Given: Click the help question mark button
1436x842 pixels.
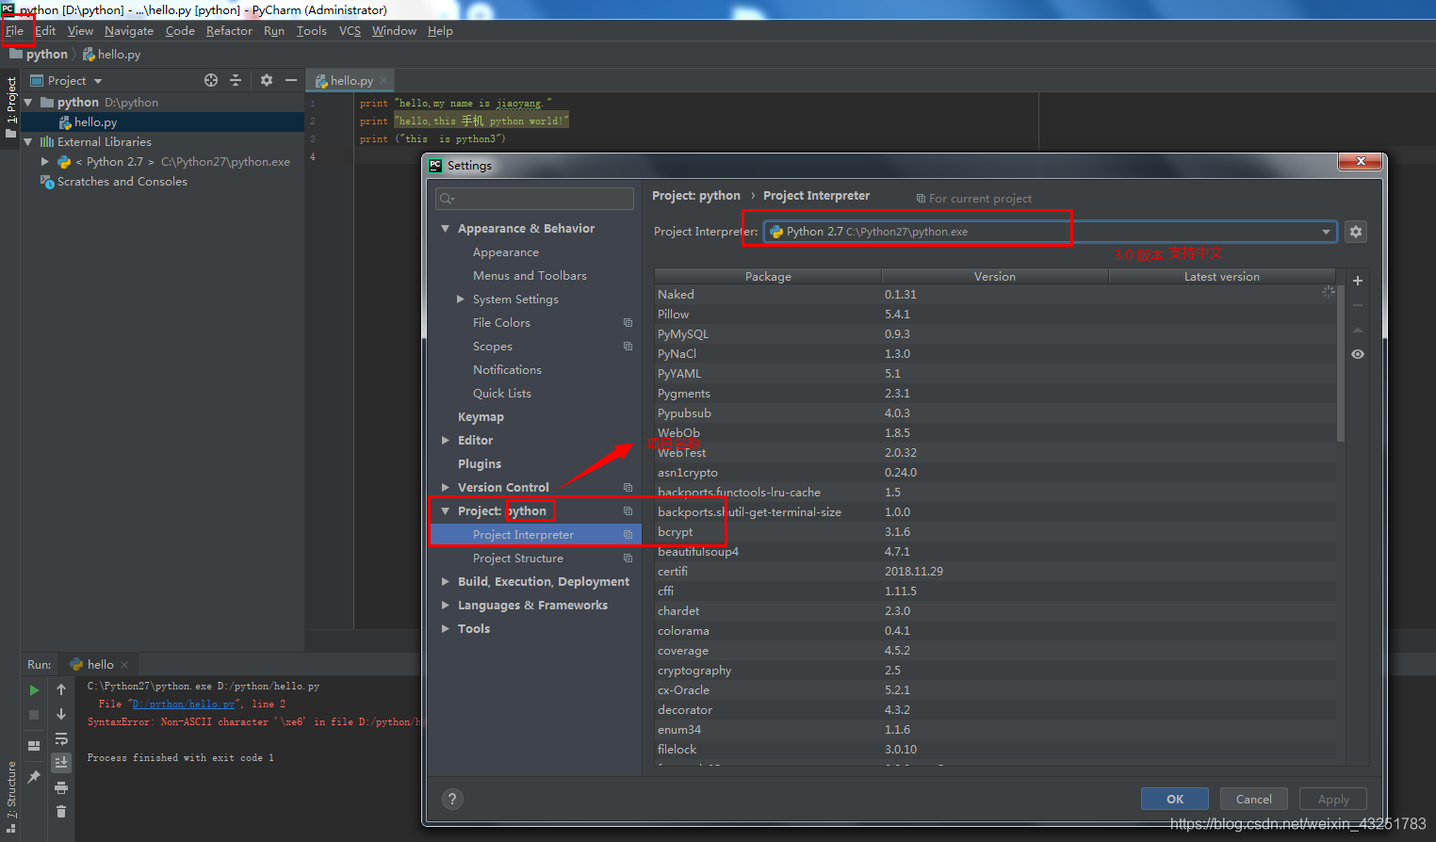Looking at the screenshot, I should pyautogui.click(x=452, y=799).
